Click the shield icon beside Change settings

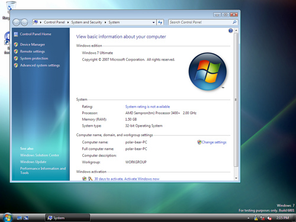click(199, 142)
